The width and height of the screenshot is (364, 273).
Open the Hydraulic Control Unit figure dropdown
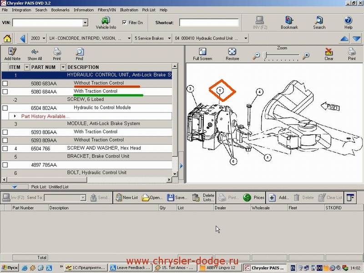point(246,38)
